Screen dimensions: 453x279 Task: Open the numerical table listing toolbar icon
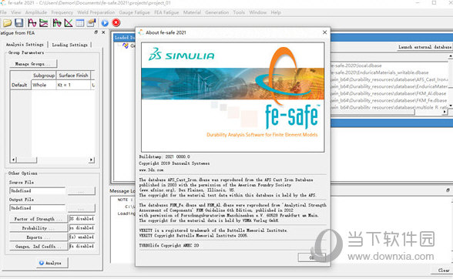[x=80, y=23]
